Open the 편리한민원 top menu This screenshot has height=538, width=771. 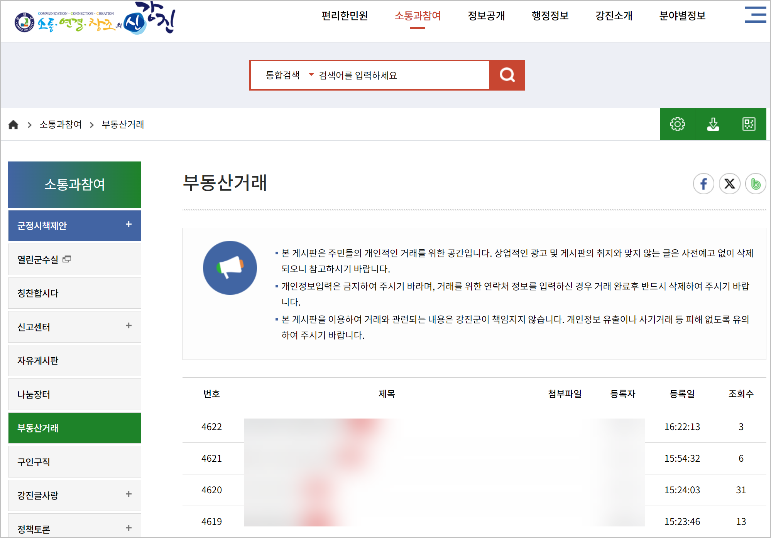(345, 16)
